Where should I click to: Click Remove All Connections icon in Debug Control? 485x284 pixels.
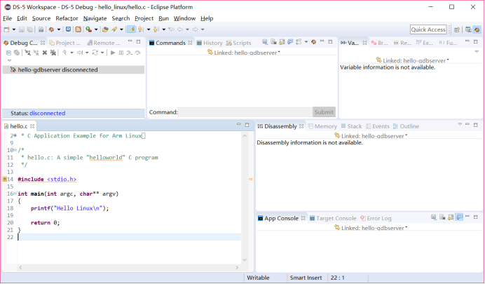click(x=53, y=53)
